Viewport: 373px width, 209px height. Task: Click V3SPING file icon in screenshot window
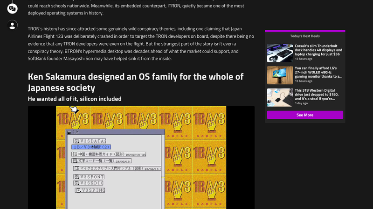pyautogui.click(x=78, y=190)
